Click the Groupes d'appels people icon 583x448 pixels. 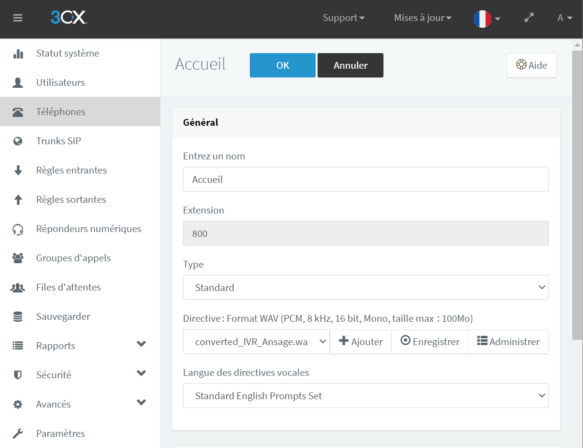(x=18, y=258)
